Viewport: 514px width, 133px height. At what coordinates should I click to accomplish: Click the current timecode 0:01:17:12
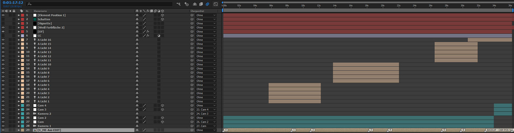point(13,3)
